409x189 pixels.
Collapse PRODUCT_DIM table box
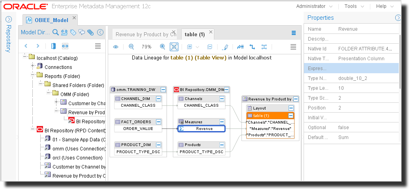pos(158,145)
